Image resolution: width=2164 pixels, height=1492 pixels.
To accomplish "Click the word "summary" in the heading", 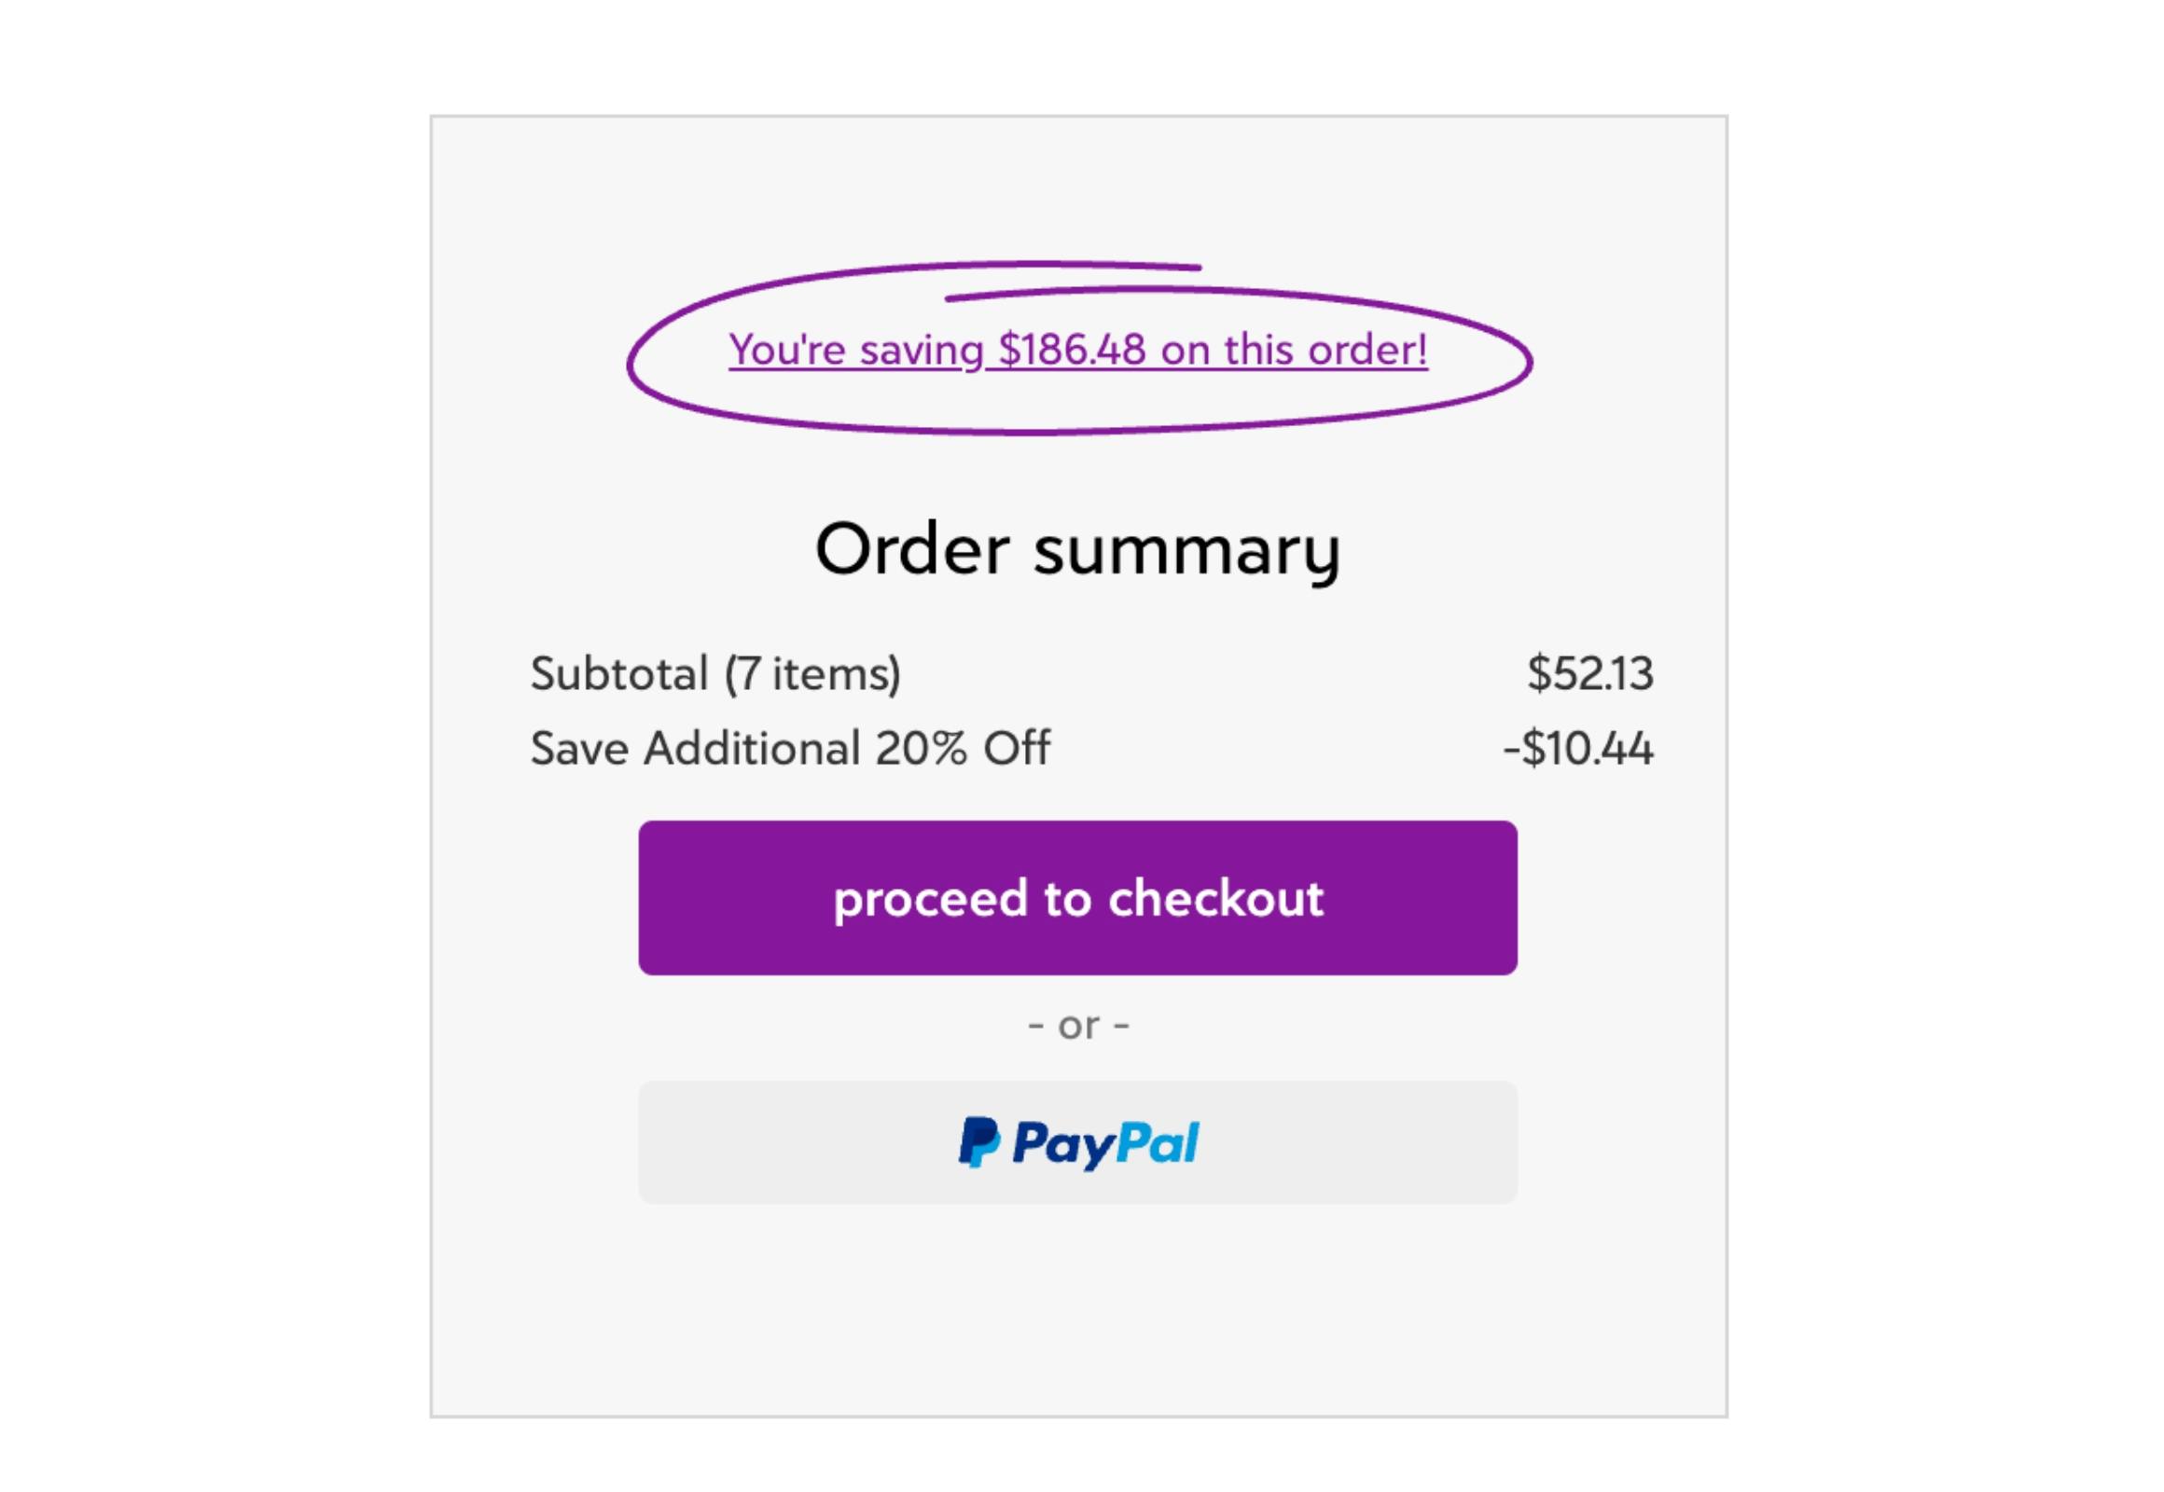I will (x=1186, y=551).
